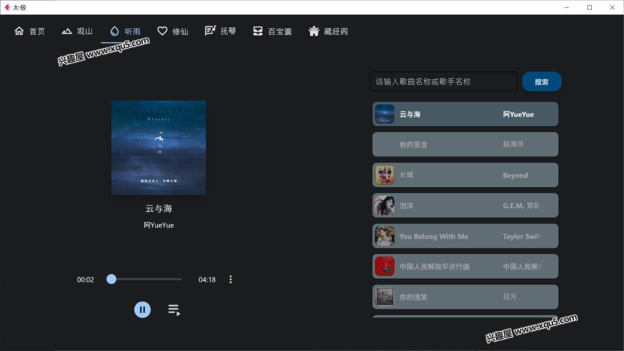The height and width of the screenshot is (351, 624).
Task: Play 长城 by Beyond
Action: [465, 175]
